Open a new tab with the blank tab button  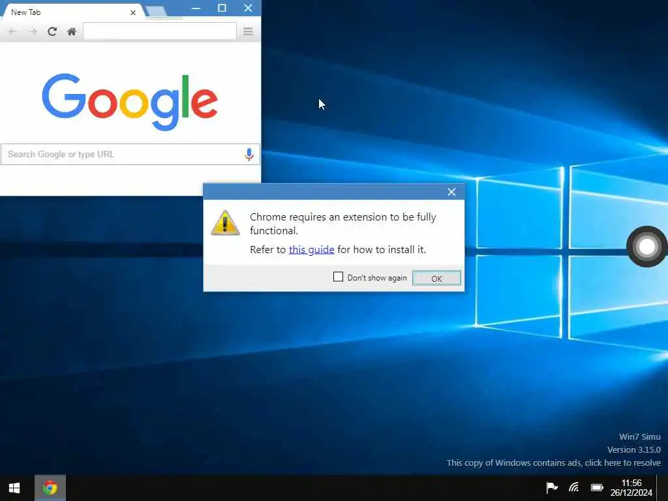click(156, 12)
